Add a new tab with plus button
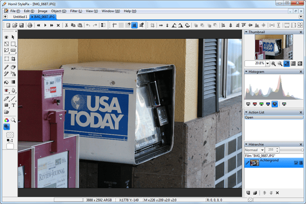The height and width of the screenshot is (204, 306). click(5, 17)
